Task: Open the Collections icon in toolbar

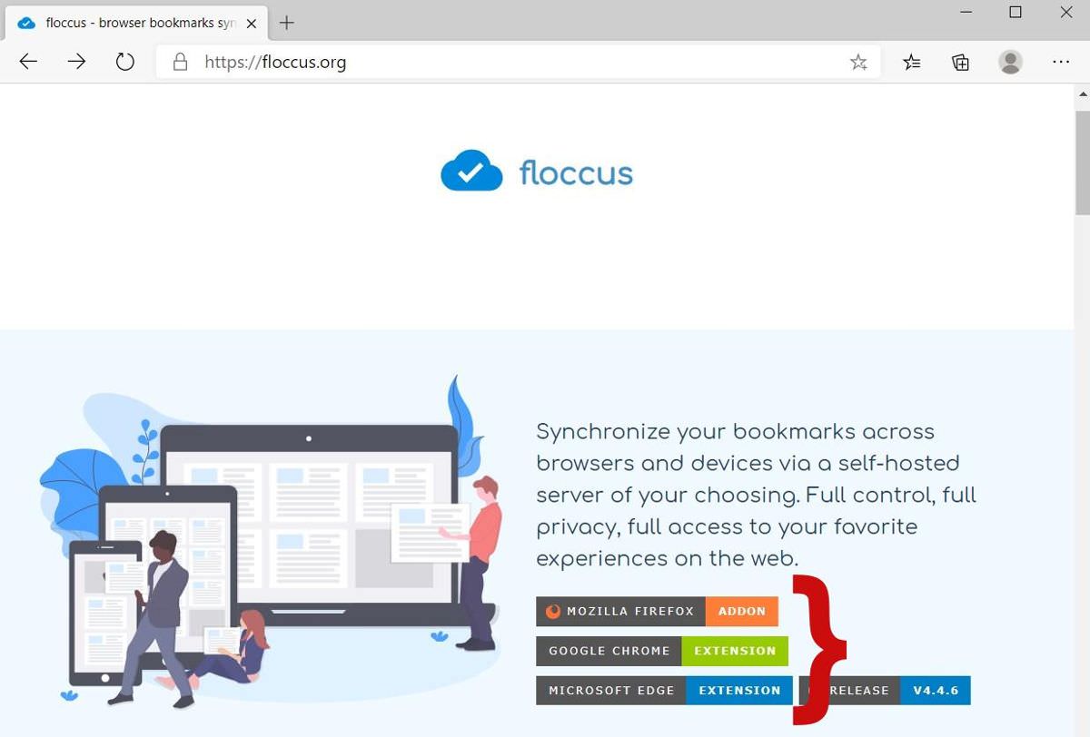Action: (x=960, y=62)
